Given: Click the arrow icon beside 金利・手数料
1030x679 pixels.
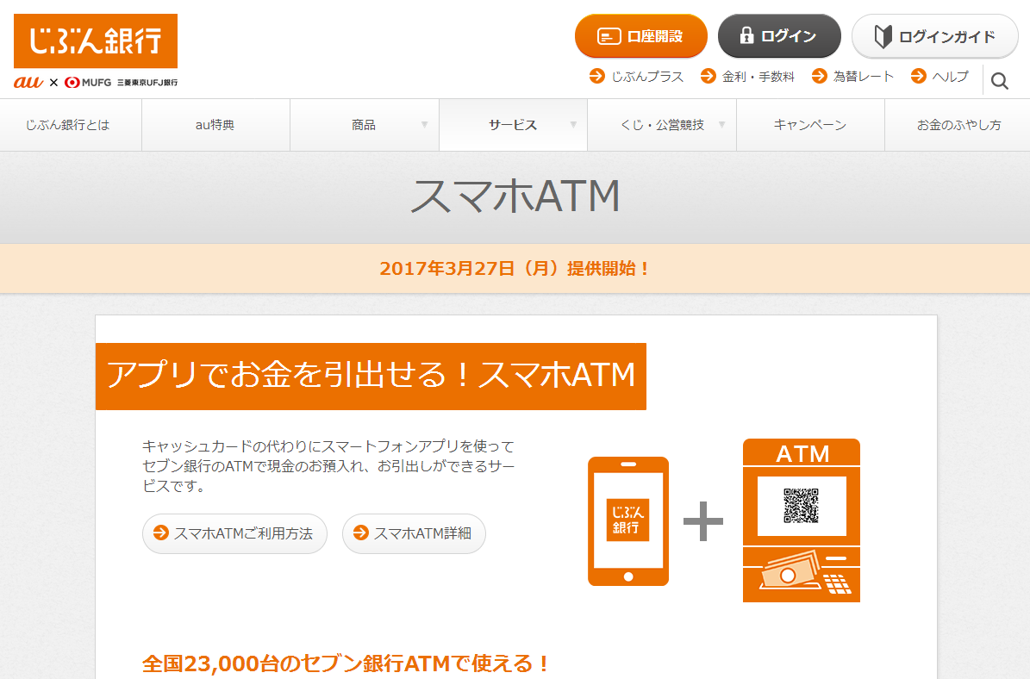Looking at the screenshot, I should pyautogui.click(x=708, y=76).
